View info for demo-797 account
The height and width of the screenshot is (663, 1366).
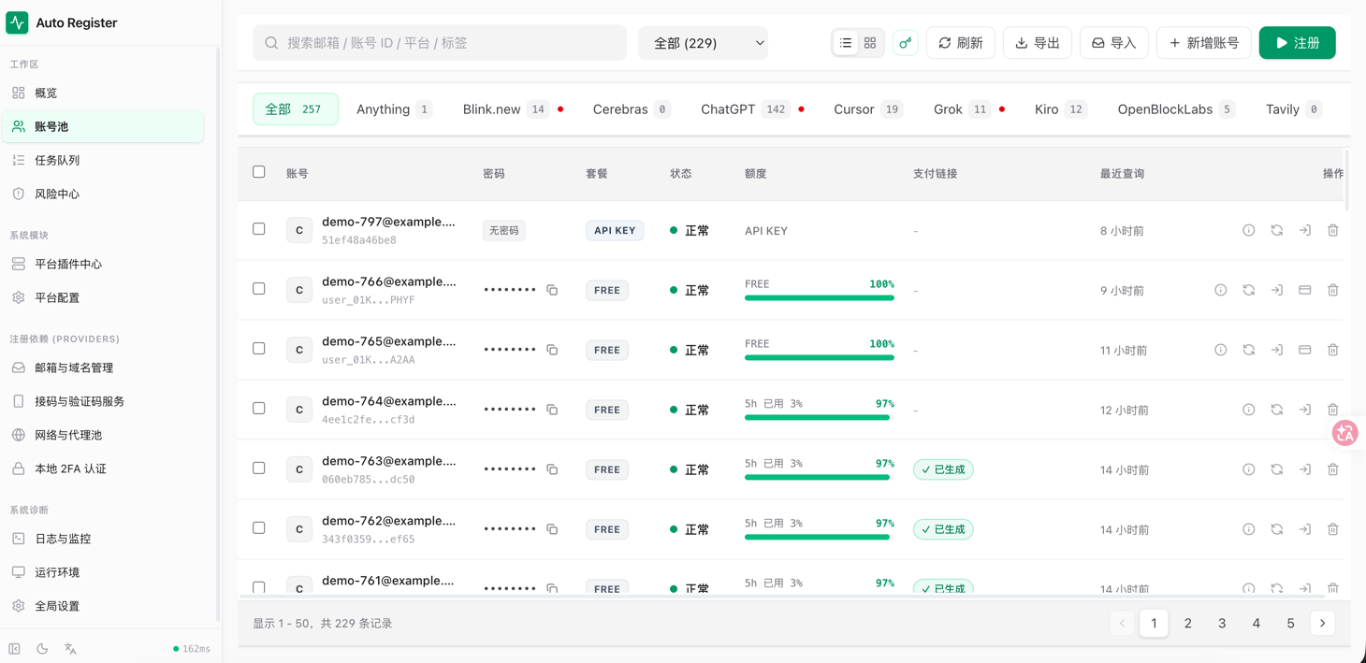point(1249,230)
